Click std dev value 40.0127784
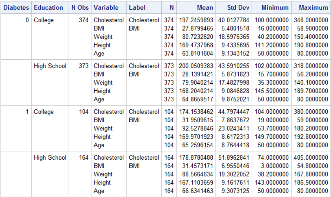 234,20
